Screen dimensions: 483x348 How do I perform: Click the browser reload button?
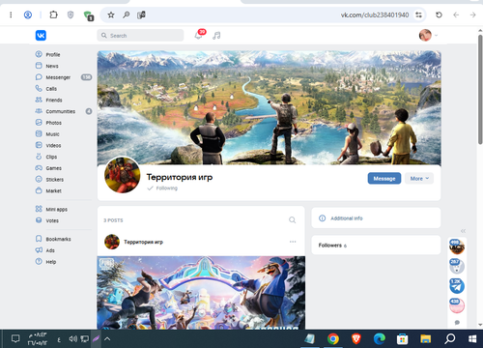coord(439,14)
